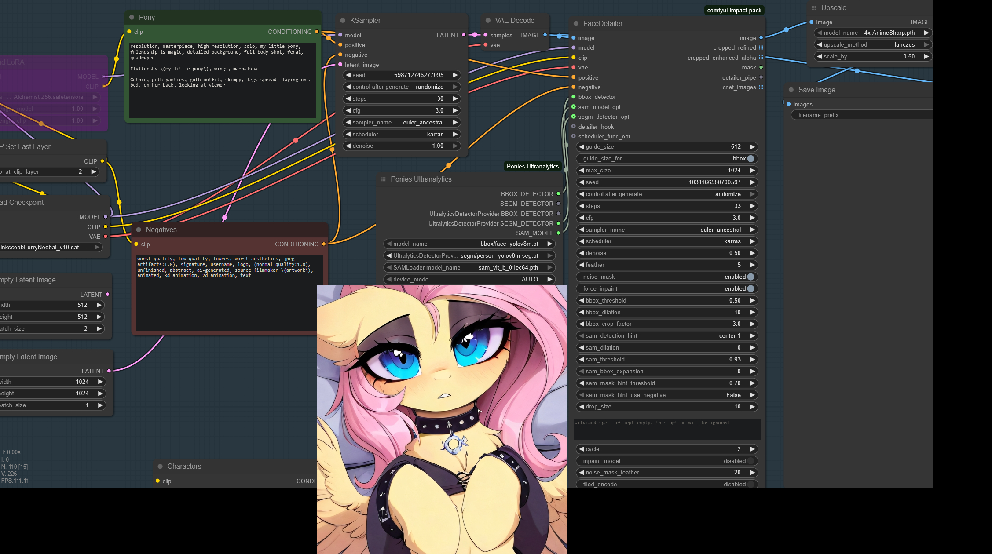Increase FaceDetailer cycle right arrow
The width and height of the screenshot is (992, 554).
pos(753,449)
